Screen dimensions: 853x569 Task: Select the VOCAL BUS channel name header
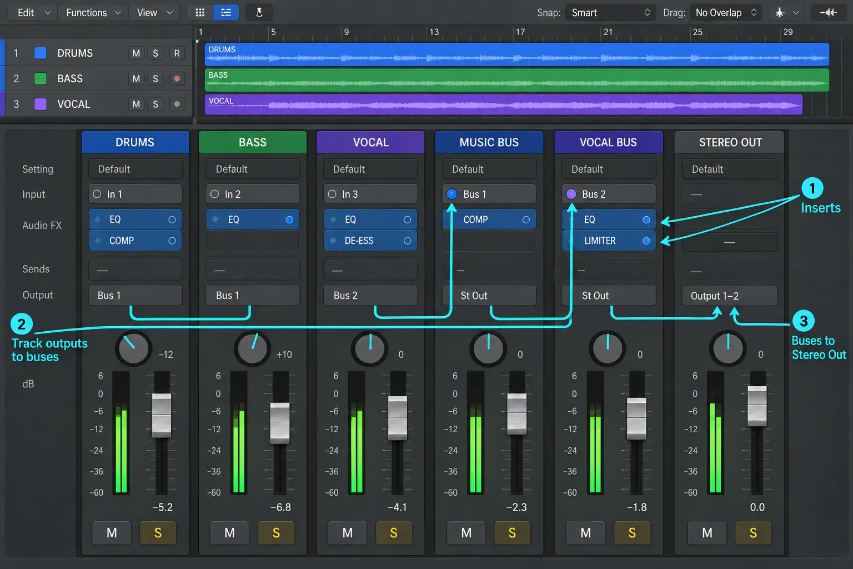609,142
